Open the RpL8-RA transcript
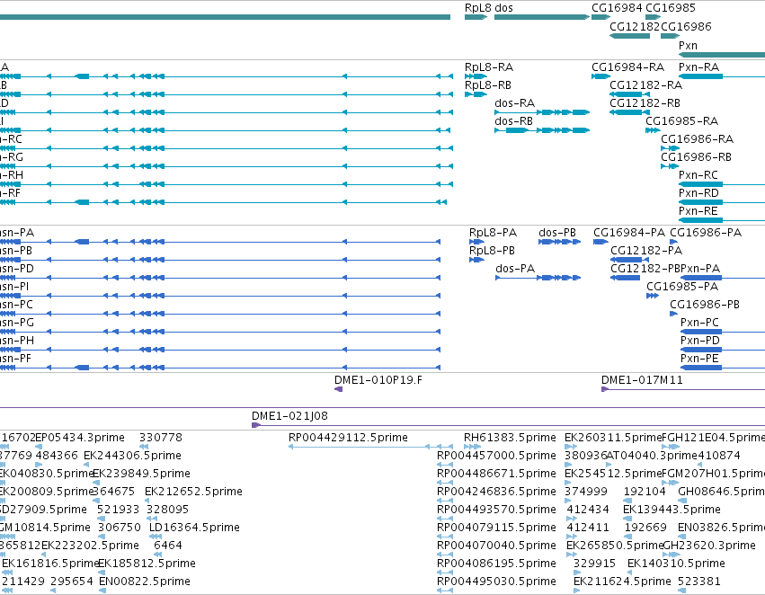The height and width of the screenshot is (595, 765). (x=489, y=67)
